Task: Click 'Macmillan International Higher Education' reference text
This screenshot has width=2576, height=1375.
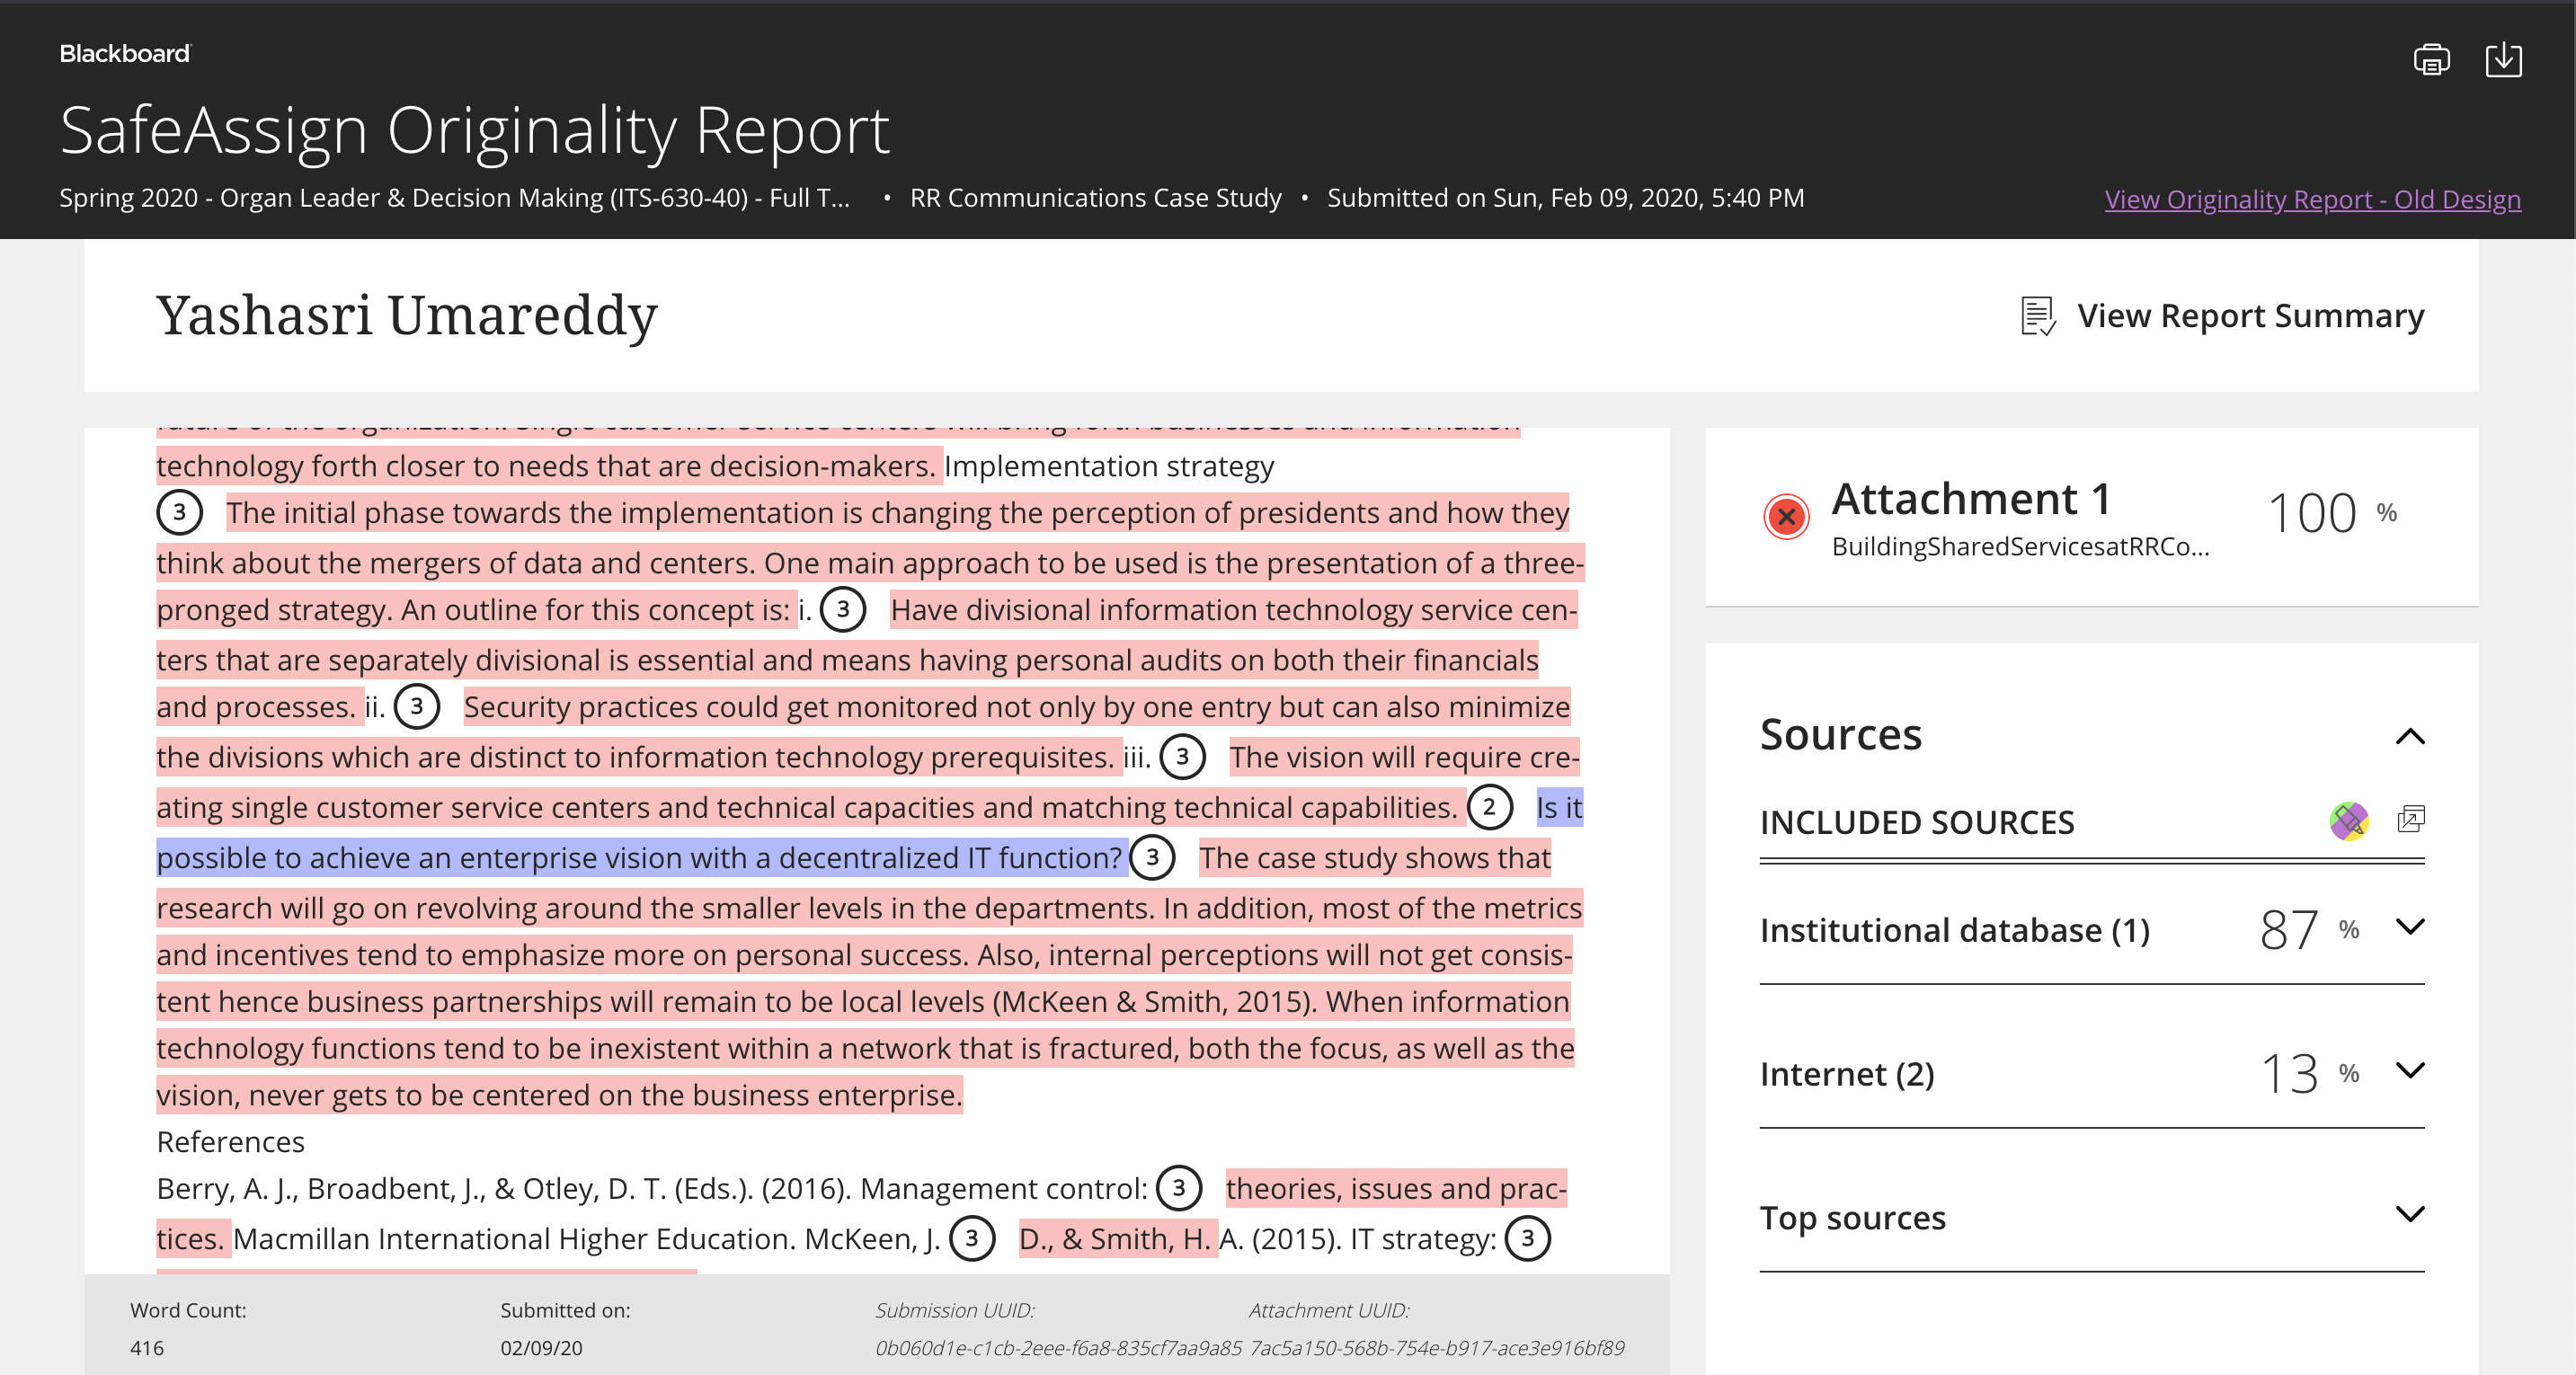Action: tap(514, 1238)
